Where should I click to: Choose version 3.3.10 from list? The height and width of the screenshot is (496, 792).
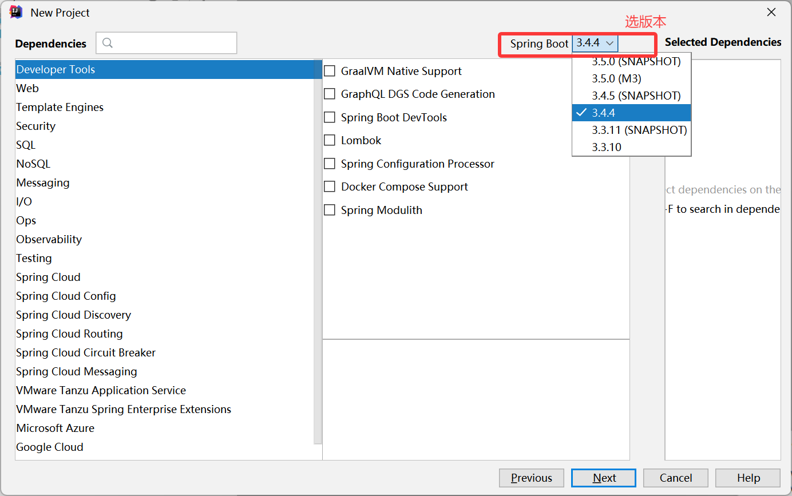pyautogui.click(x=632, y=147)
